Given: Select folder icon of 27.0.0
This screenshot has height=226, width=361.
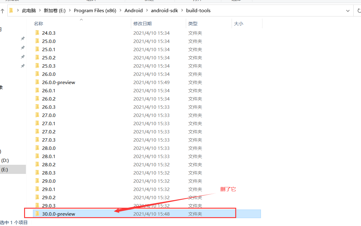Looking at the screenshot, I should click(x=37, y=115).
